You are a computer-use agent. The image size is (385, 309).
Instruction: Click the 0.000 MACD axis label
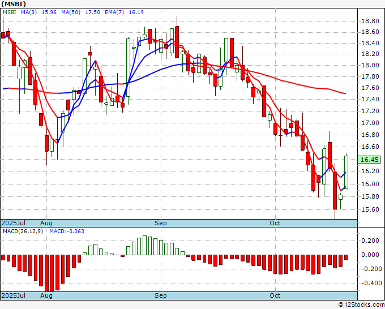point(370,255)
